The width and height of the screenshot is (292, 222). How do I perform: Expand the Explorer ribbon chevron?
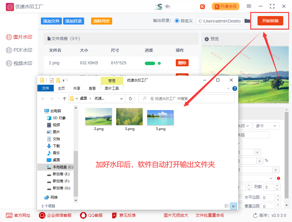click(228, 89)
